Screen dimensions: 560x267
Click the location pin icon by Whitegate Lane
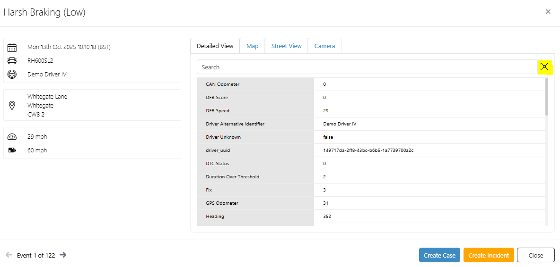click(12, 105)
